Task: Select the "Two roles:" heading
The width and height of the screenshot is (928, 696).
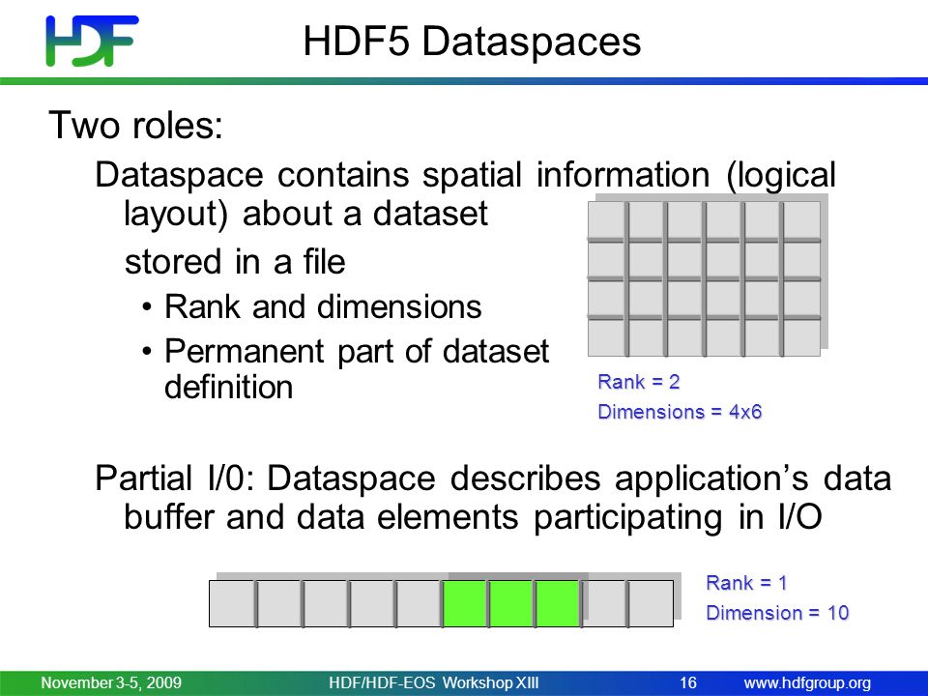Action: pos(136,125)
